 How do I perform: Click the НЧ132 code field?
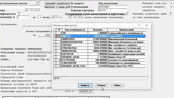[113, 10]
